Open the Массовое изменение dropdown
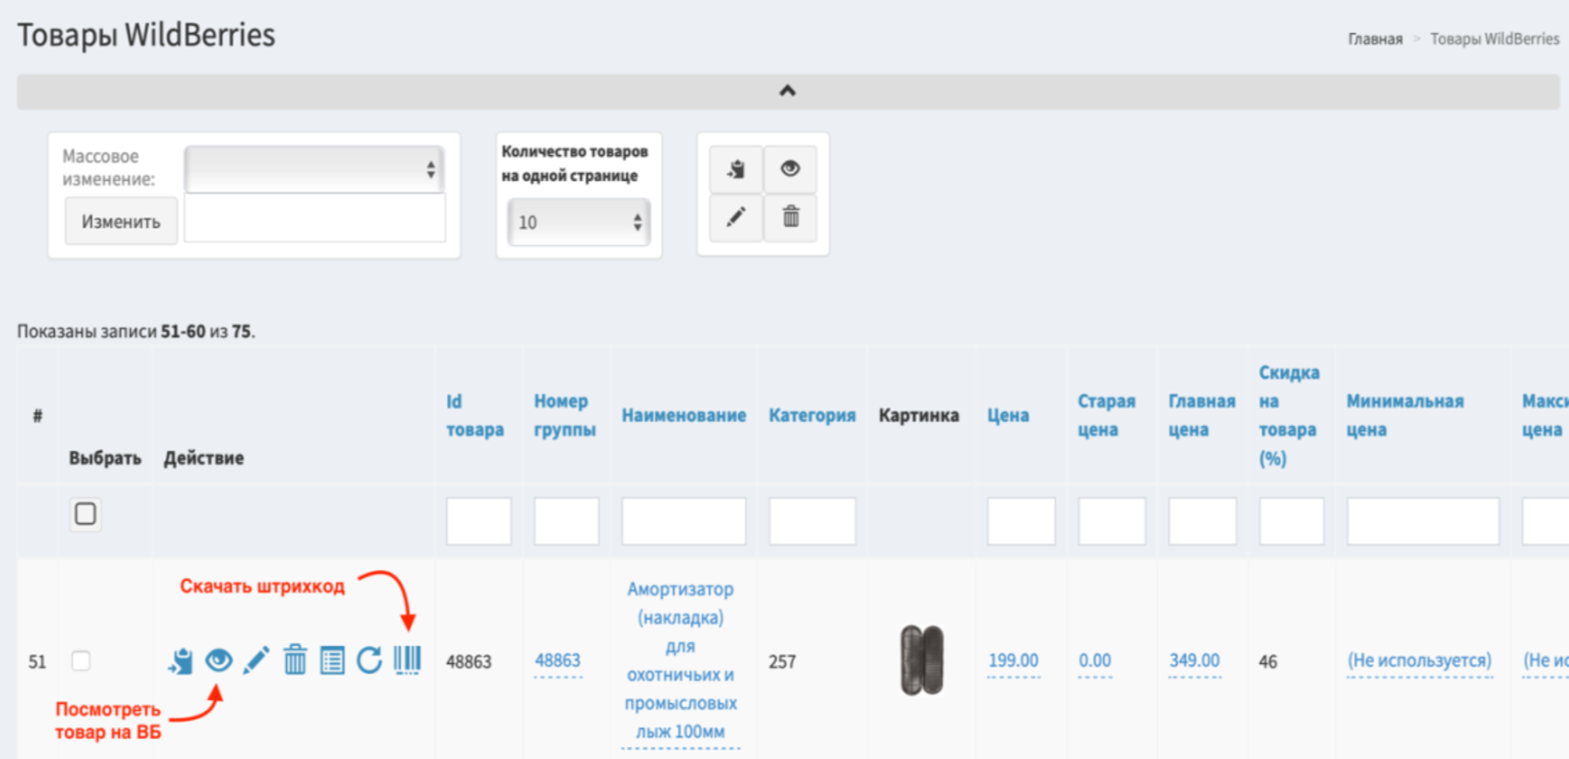This screenshot has width=1569, height=759. pos(314,169)
